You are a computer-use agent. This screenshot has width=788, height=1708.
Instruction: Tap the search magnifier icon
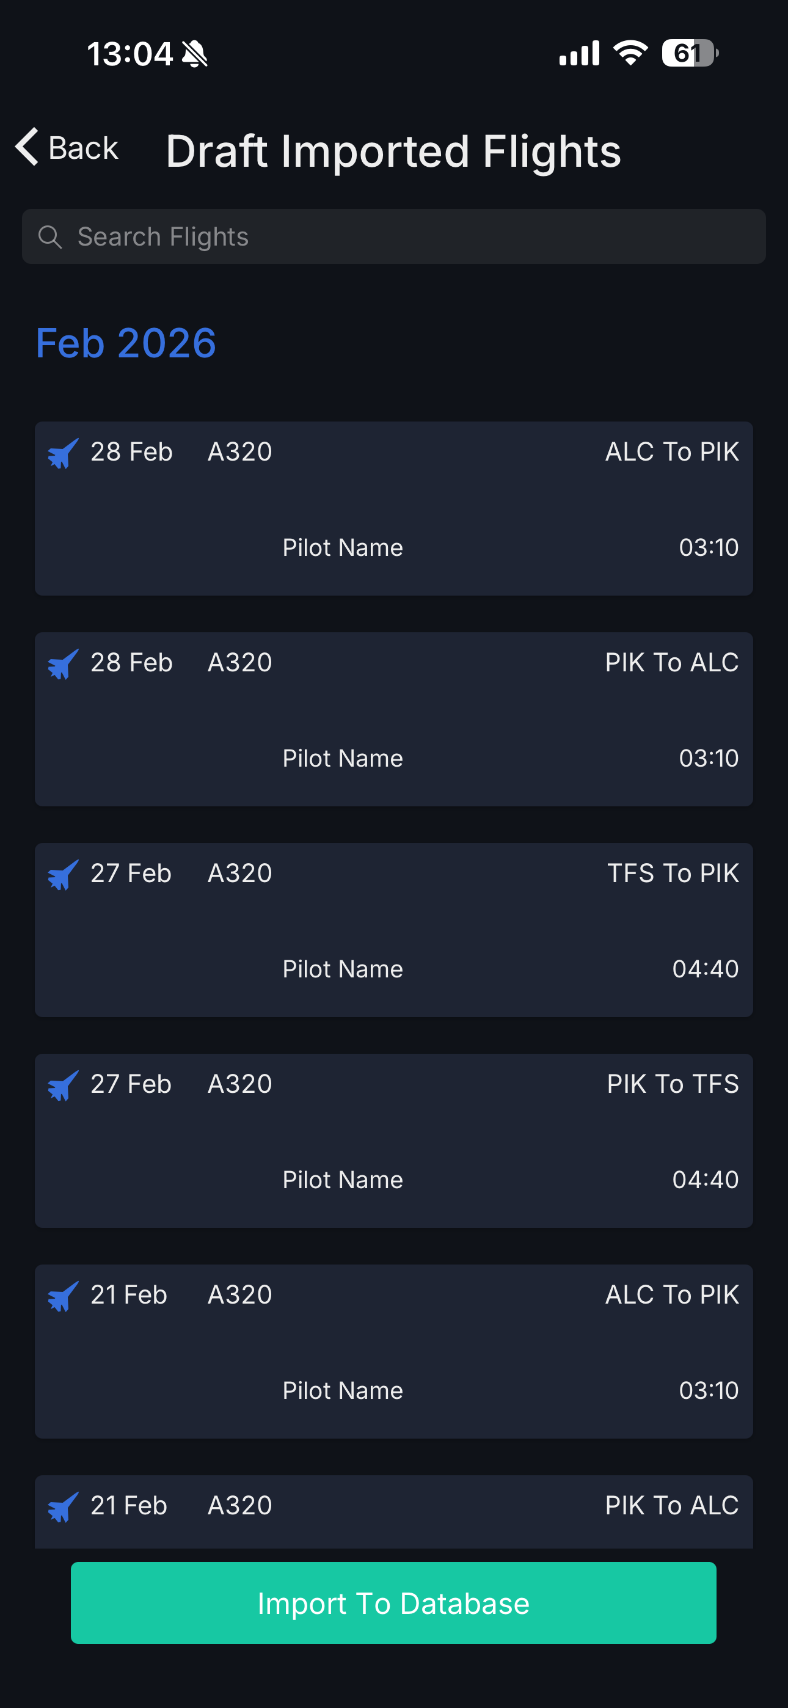pos(49,236)
